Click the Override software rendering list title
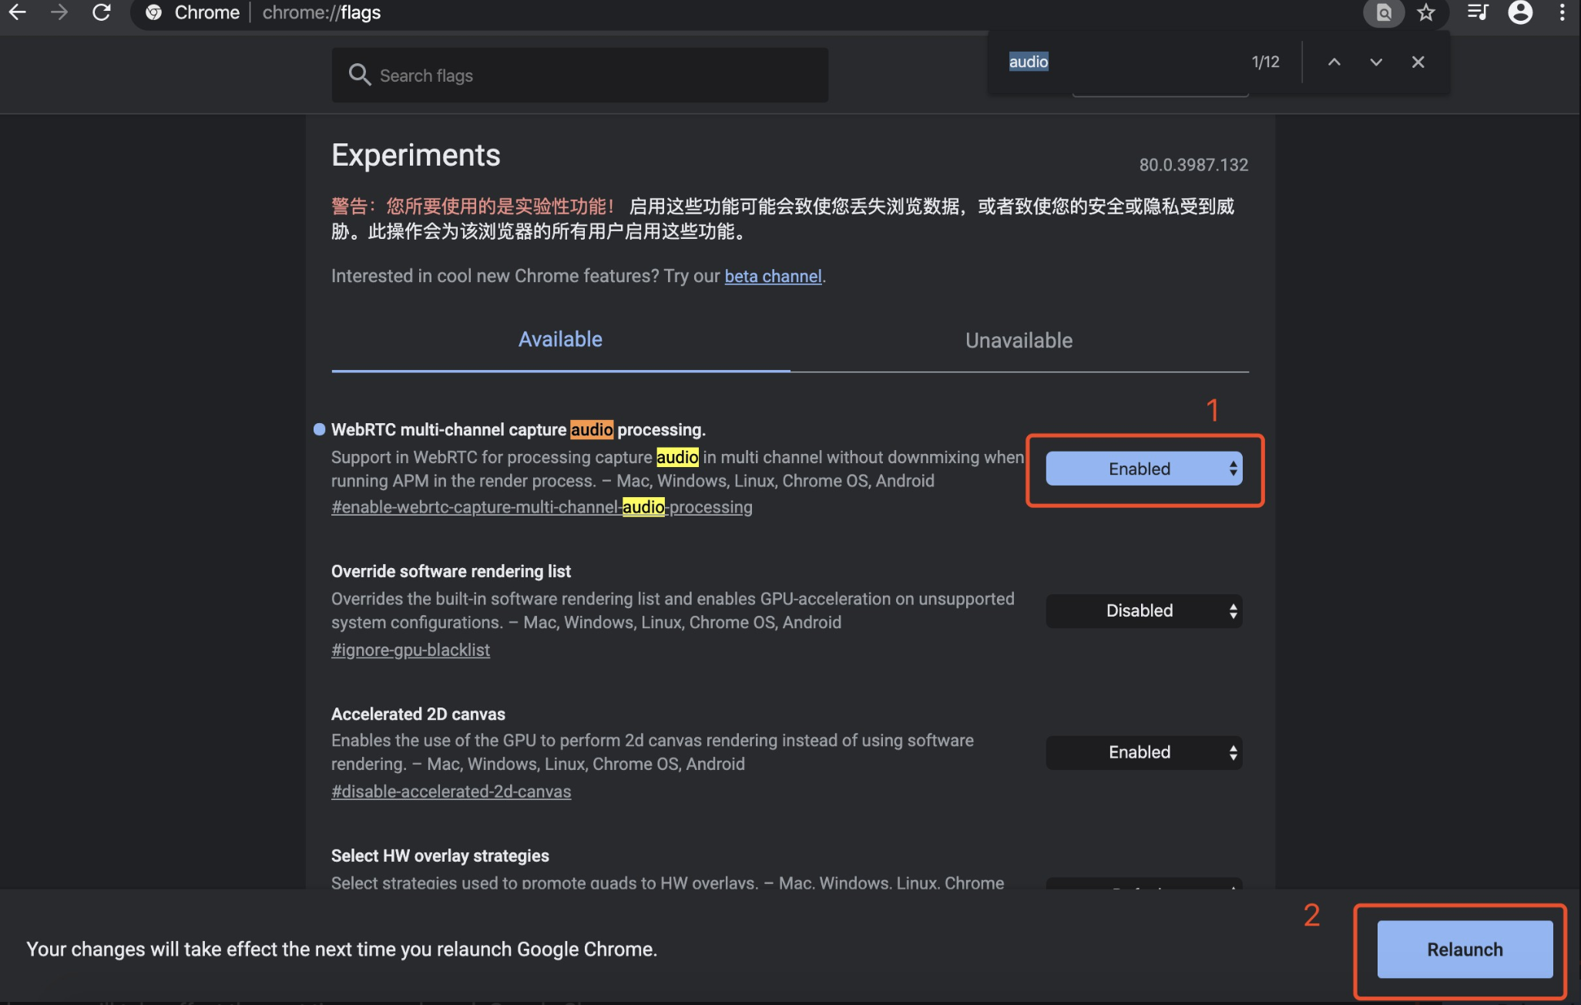This screenshot has width=1581, height=1005. tap(451, 571)
